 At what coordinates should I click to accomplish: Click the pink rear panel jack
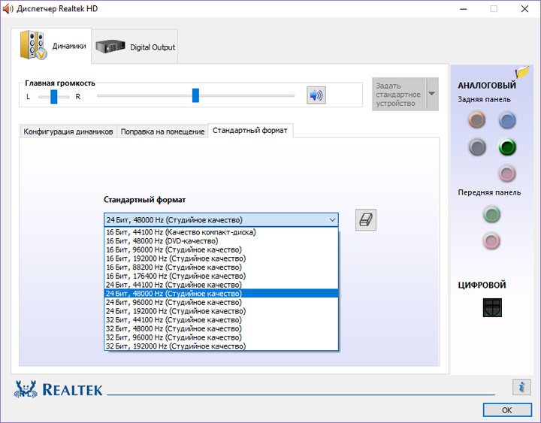click(x=507, y=174)
